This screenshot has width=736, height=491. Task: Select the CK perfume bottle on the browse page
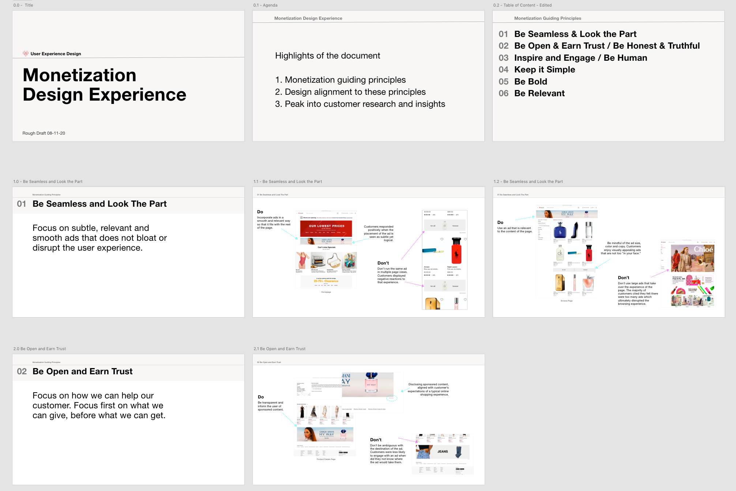560,253
